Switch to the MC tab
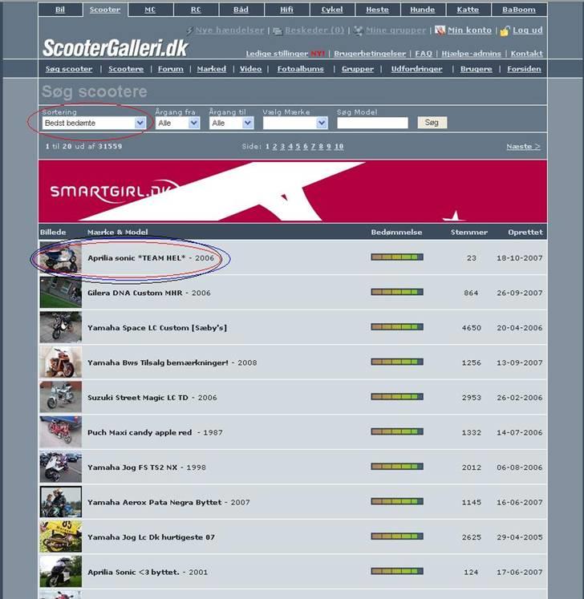Image resolution: width=584 pixels, height=599 pixels. click(x=150, y=10)
